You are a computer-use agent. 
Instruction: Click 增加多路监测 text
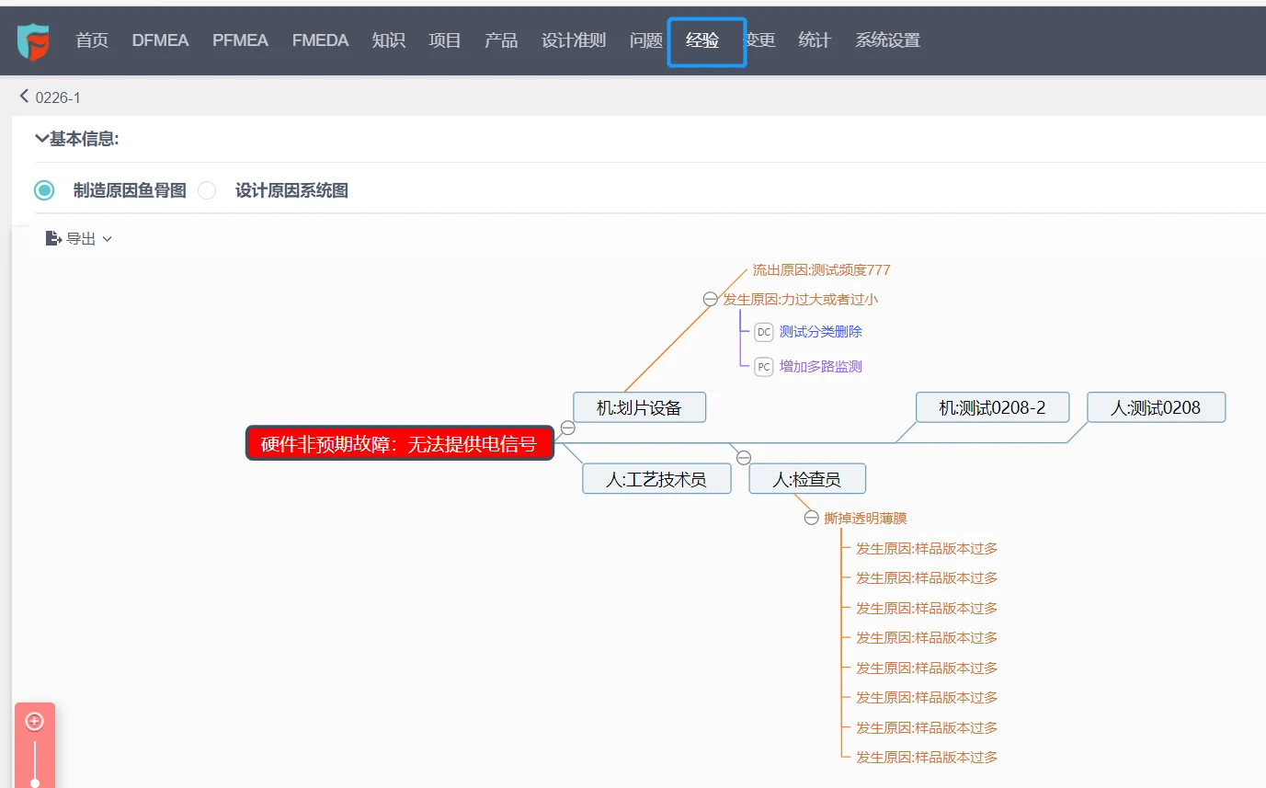(821, 367)
